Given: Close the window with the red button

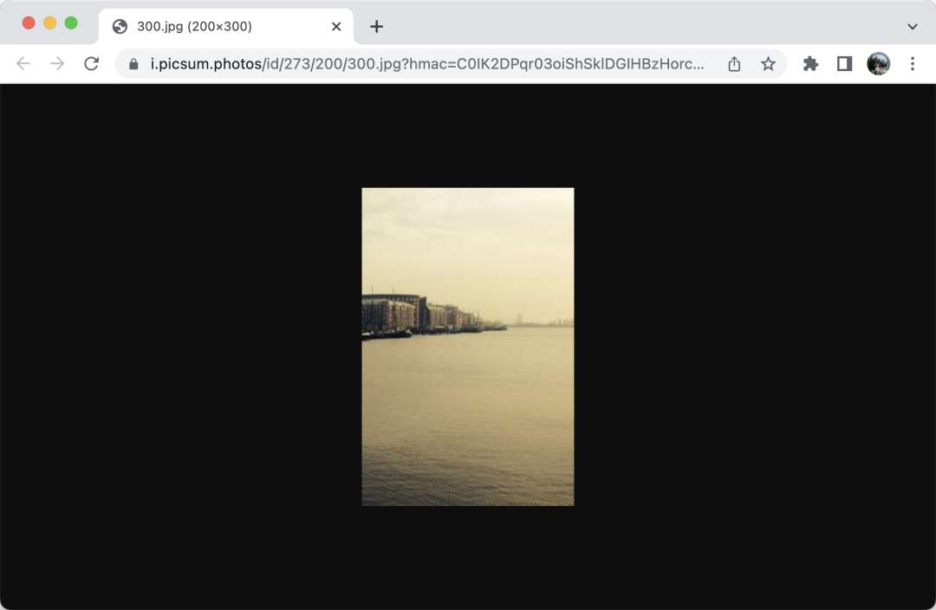Looking at the screenshot, I should pos(29,23).
